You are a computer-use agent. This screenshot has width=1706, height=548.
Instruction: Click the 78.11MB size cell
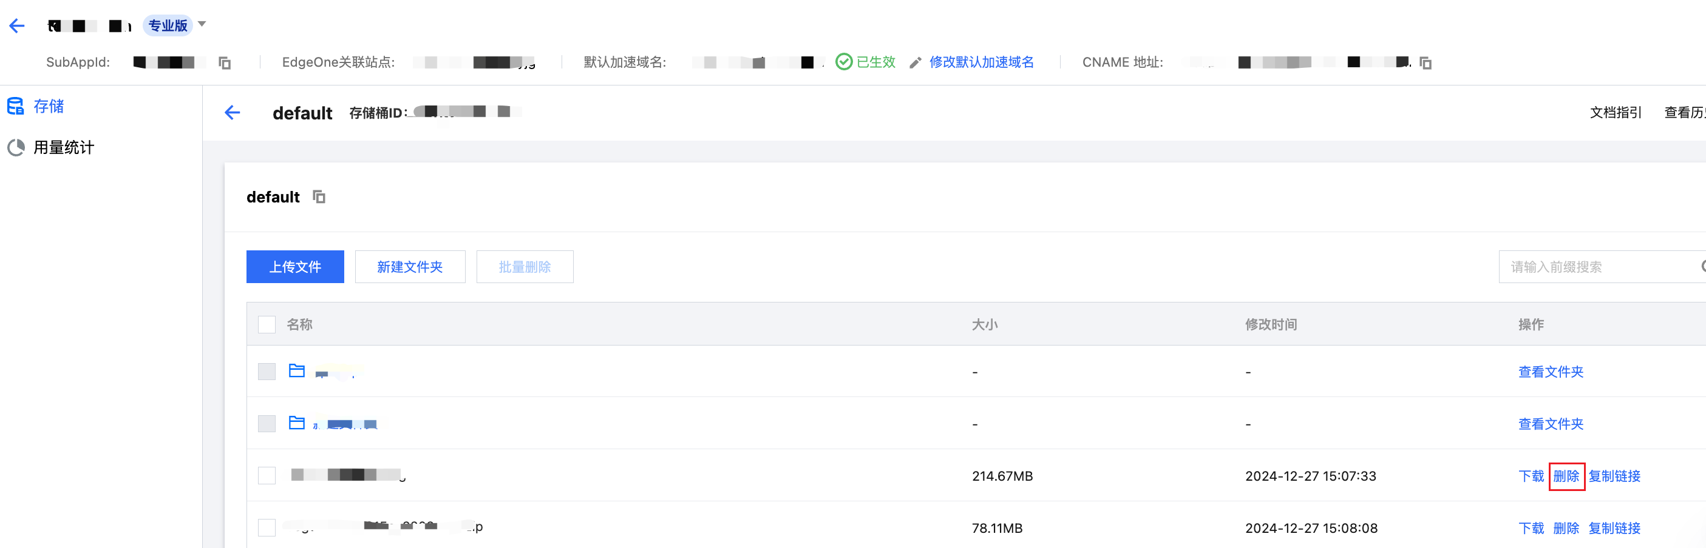(997, 529)
